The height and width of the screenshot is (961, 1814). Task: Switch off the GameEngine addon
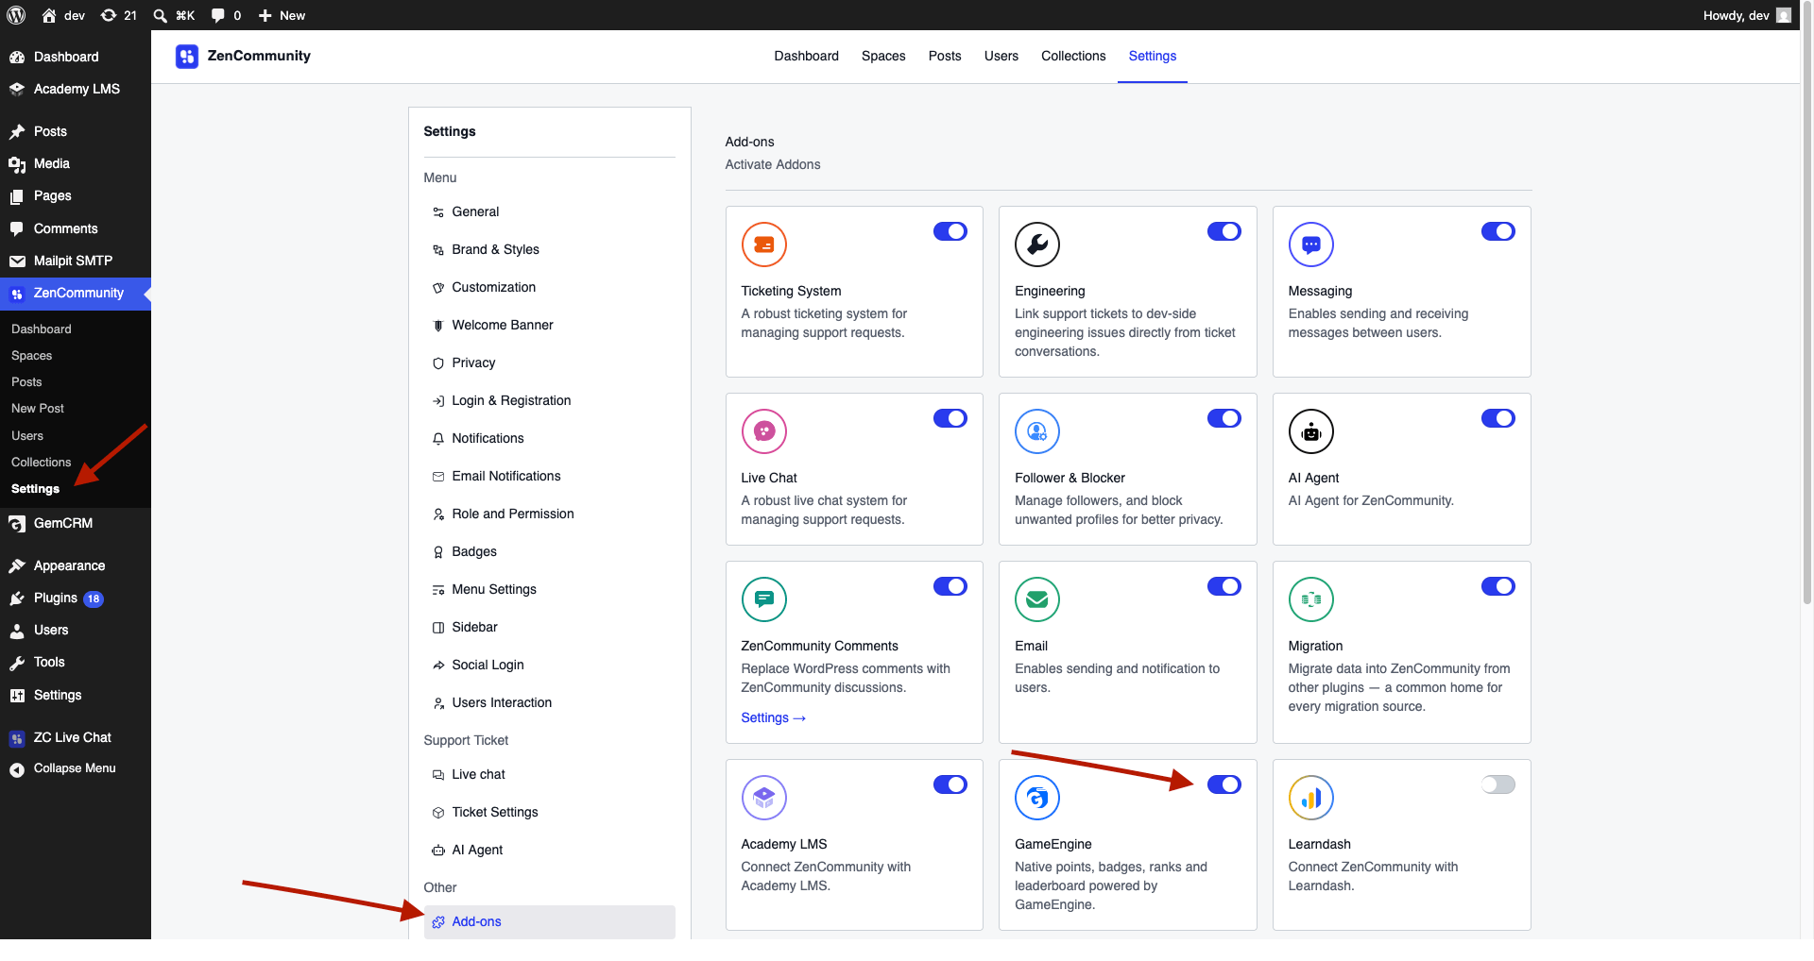pos(1224,784)
